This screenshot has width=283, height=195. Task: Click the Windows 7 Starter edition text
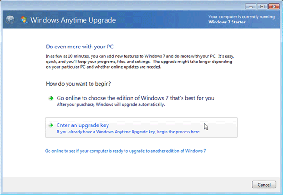pyautogui.click(x=227, y=22)
